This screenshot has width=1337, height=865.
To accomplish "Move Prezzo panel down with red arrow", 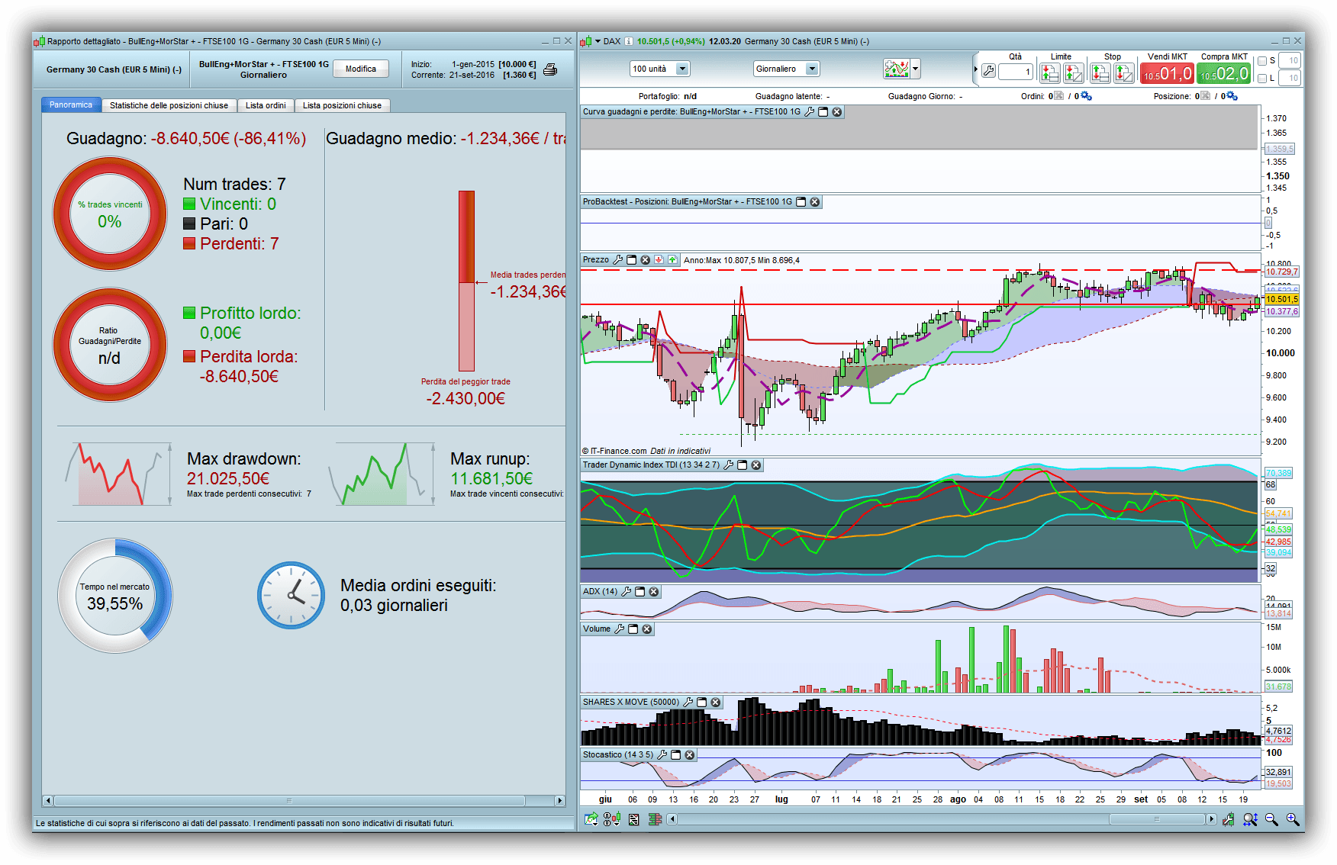I will 659,260.
